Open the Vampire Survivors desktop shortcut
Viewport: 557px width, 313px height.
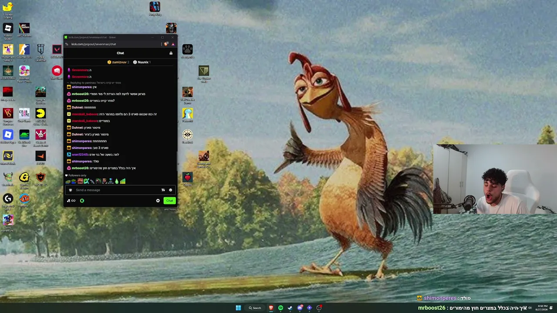click(8, 117)
